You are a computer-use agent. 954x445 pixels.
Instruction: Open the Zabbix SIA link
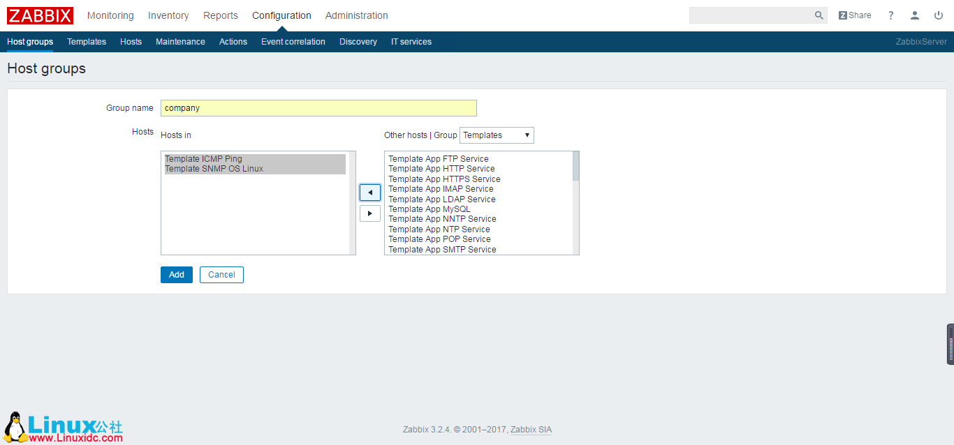(x=531, y=429)
